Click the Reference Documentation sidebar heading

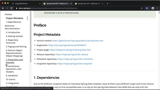tap(12, 27)
